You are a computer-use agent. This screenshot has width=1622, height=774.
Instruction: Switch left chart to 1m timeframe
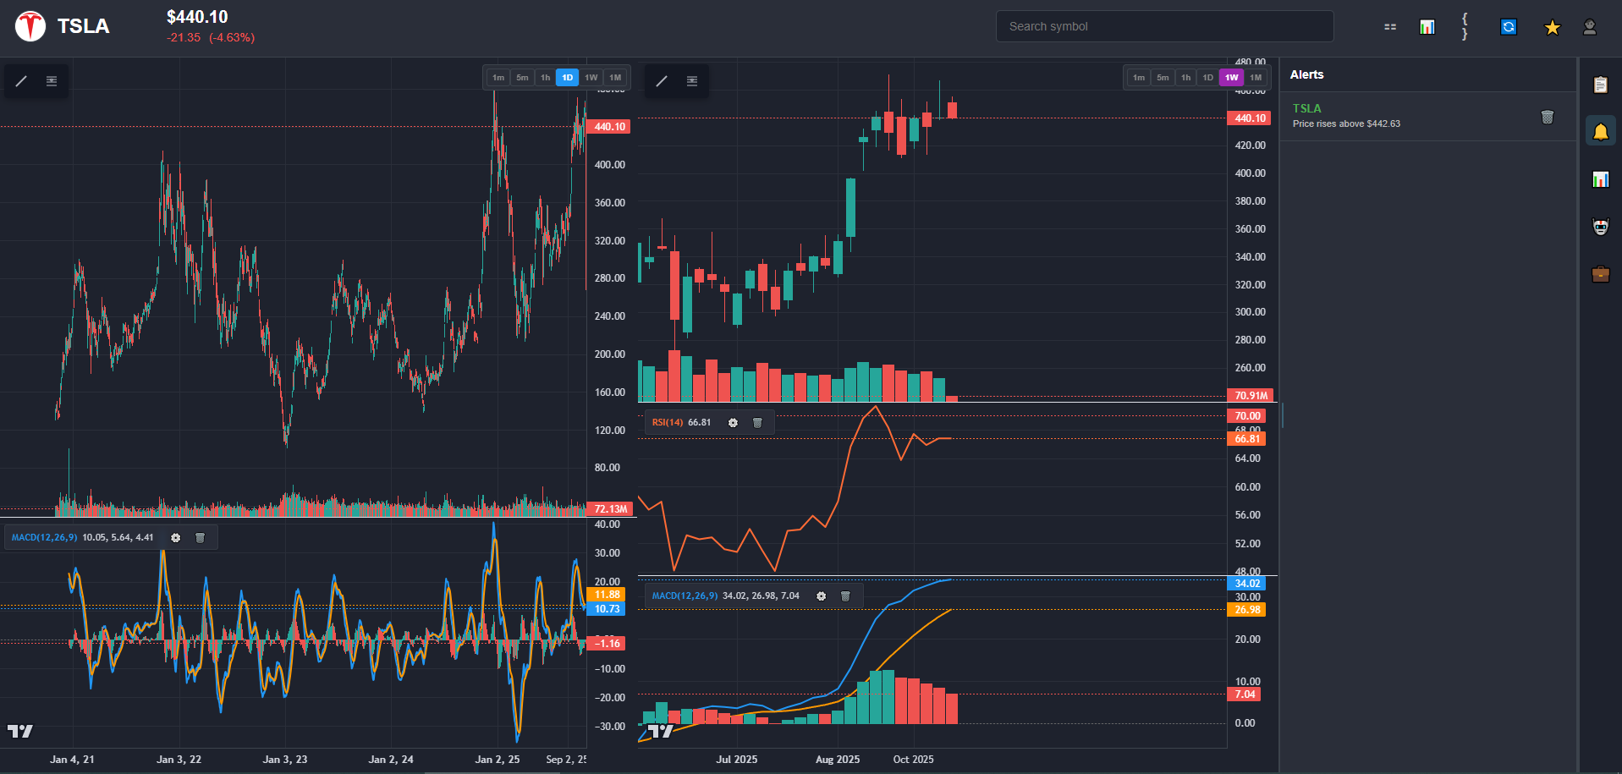(498, 78)
